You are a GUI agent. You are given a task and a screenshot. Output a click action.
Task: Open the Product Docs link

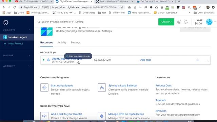163,85
